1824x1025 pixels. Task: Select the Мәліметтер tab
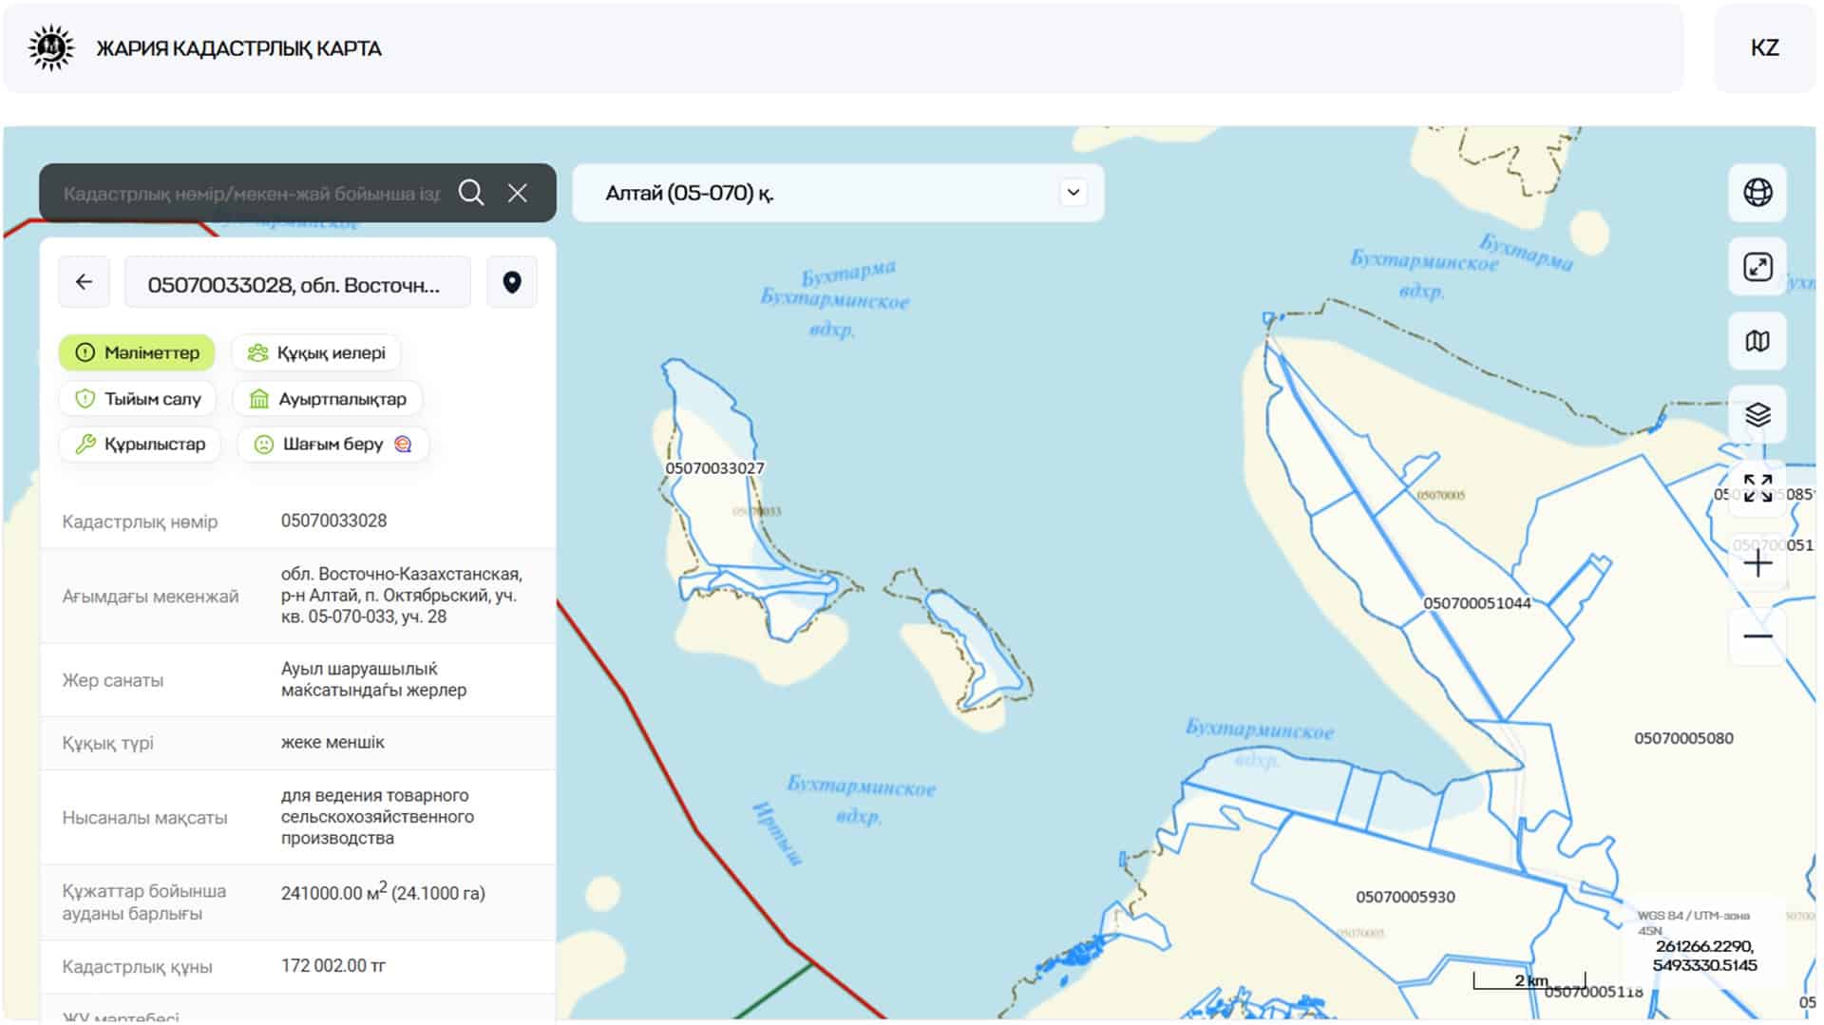pyautogui.click(x=137, y=352)
